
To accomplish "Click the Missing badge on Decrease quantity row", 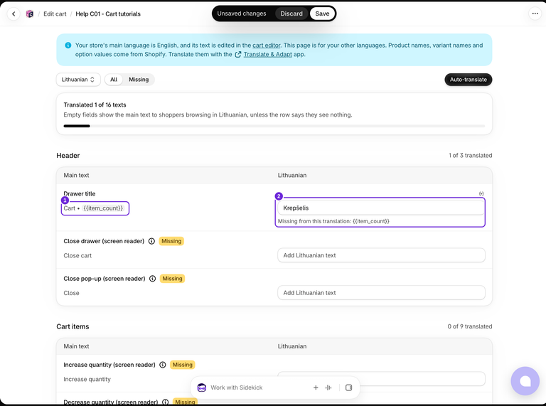I will point(185,402).
